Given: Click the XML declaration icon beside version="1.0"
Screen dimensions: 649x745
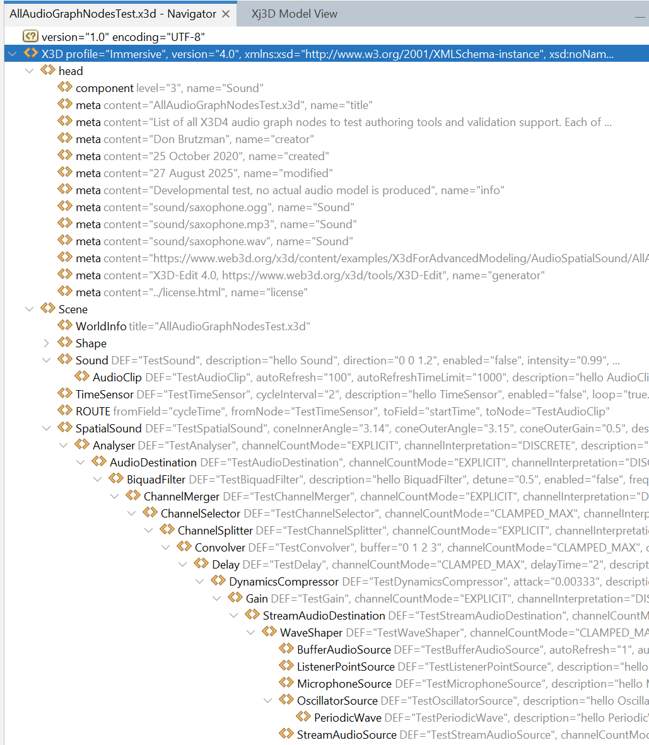Looking at the screenshot, I should pyautogui.click(x=30, y=37).
